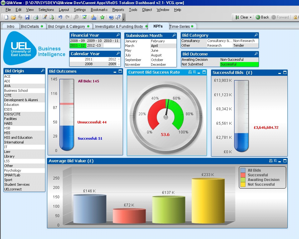Image resolution: width=299 pixels, height=239 pixels.
Task: Select Tender bid category
Action: point(245,45)
